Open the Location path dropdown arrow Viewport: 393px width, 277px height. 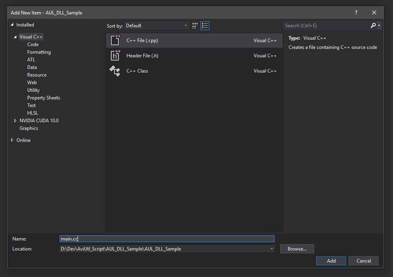(271, 249)
